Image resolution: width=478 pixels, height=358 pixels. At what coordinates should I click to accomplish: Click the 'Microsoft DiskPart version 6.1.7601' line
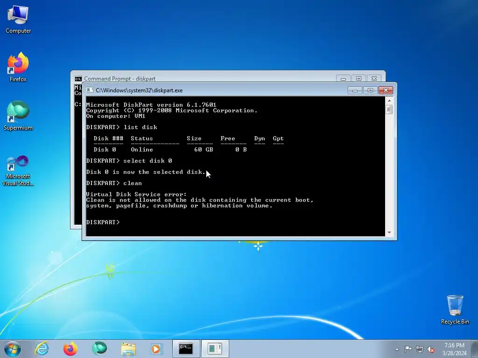pyautogui.click(x=151, y=105)
